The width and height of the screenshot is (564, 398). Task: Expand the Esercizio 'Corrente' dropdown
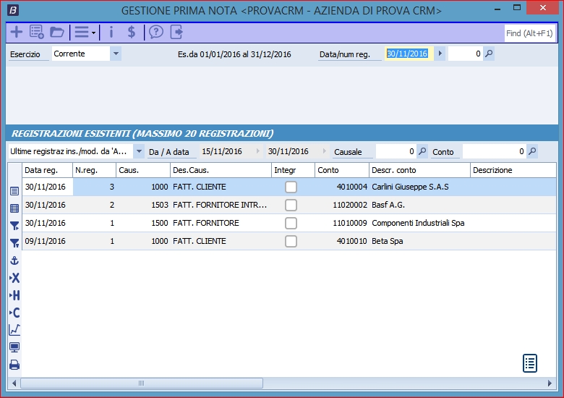coord(116,54)
